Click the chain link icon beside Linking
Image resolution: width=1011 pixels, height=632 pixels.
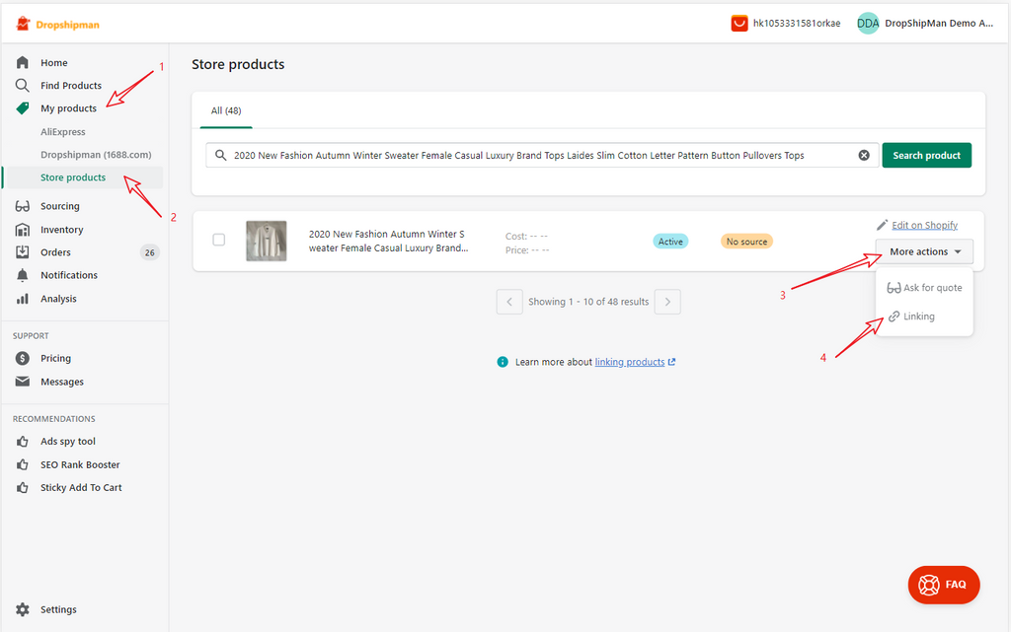894,316
